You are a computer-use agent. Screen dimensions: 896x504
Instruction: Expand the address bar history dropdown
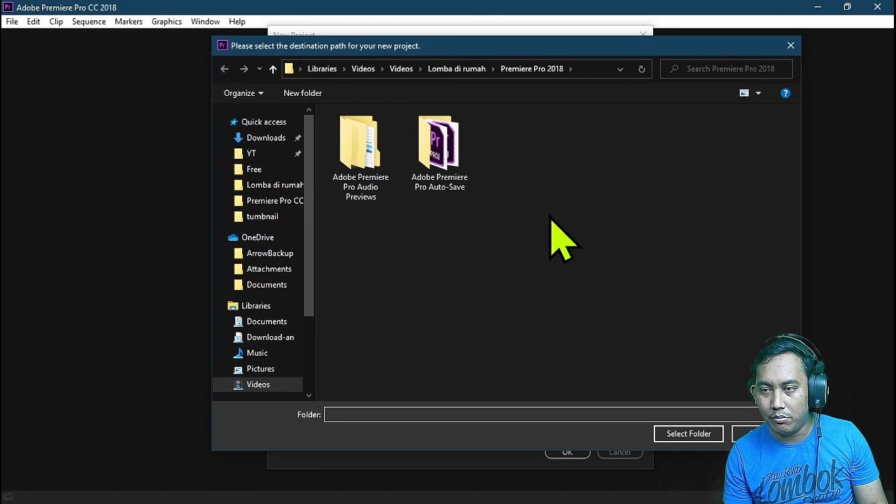pyautogui.click(x=620, y=69)
